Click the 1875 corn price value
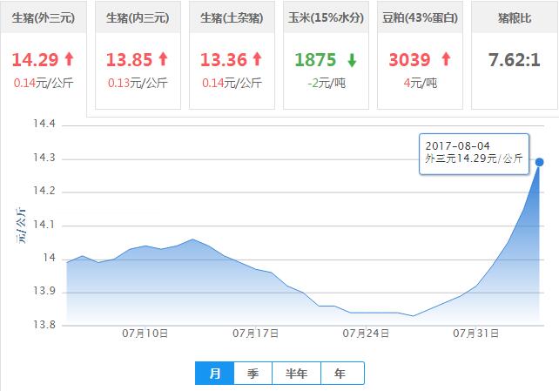 click(x=315, y=59)
